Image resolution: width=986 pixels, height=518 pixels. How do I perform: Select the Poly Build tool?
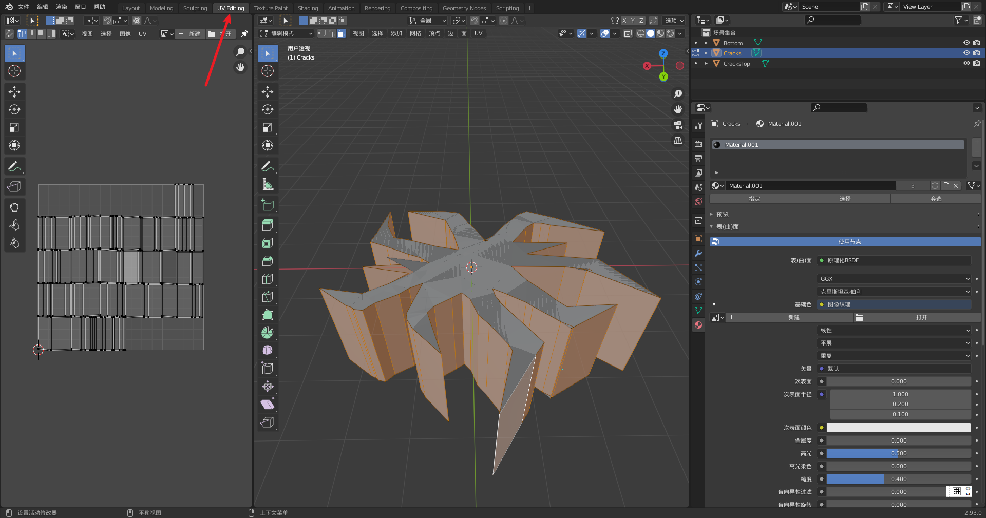[x=268, y=315]
